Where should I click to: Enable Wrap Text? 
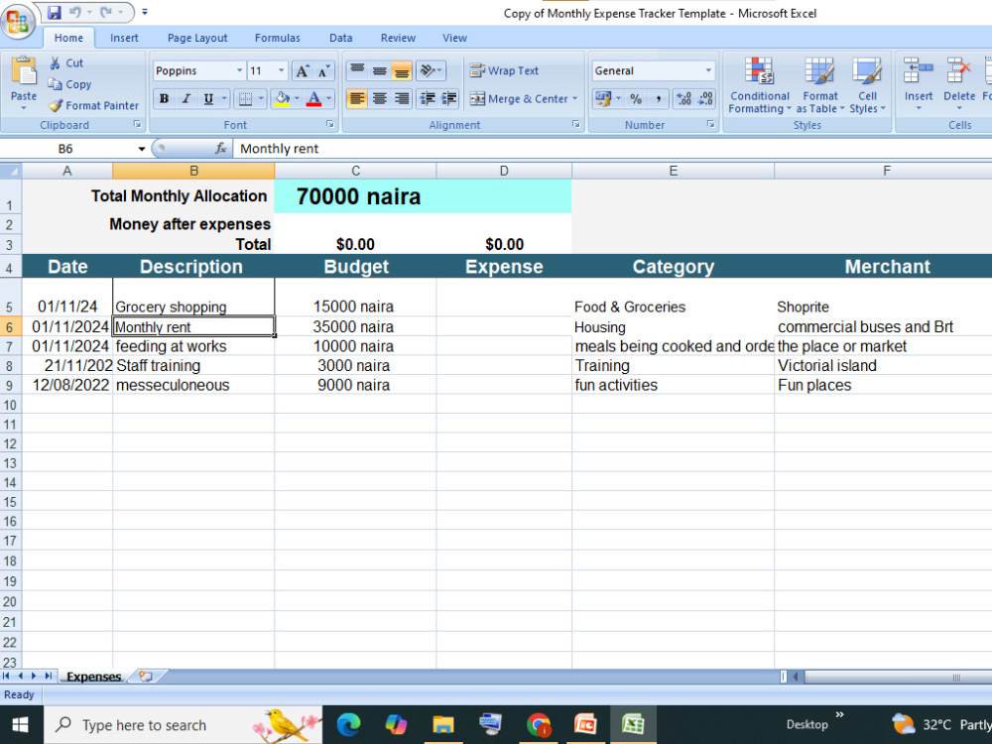(504, 70)
